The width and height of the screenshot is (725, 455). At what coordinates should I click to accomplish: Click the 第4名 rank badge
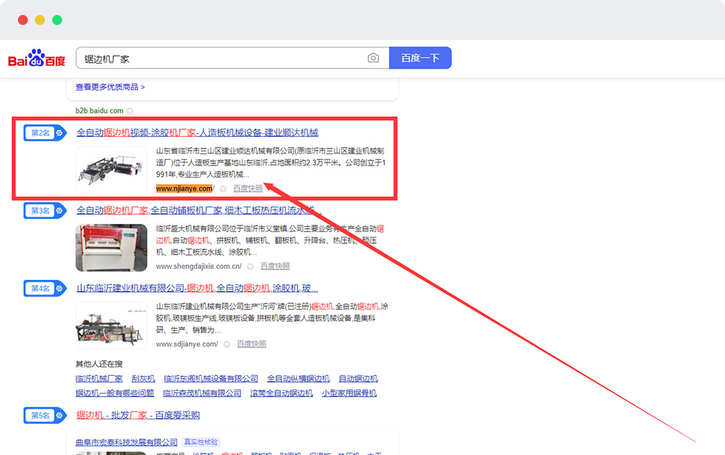click(x=46, y=288)
